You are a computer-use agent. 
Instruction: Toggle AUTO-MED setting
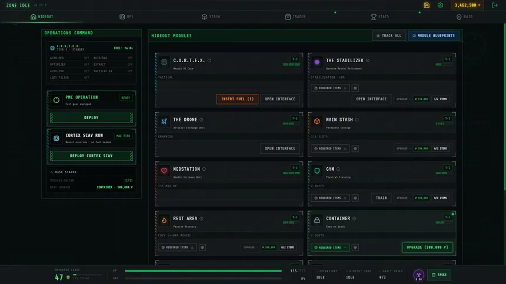69,58
